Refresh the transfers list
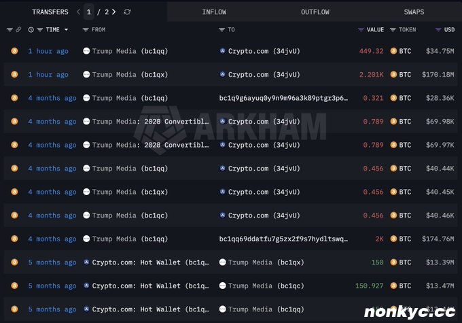This screenshot has height=323, width=462. (x=127, y=12)
